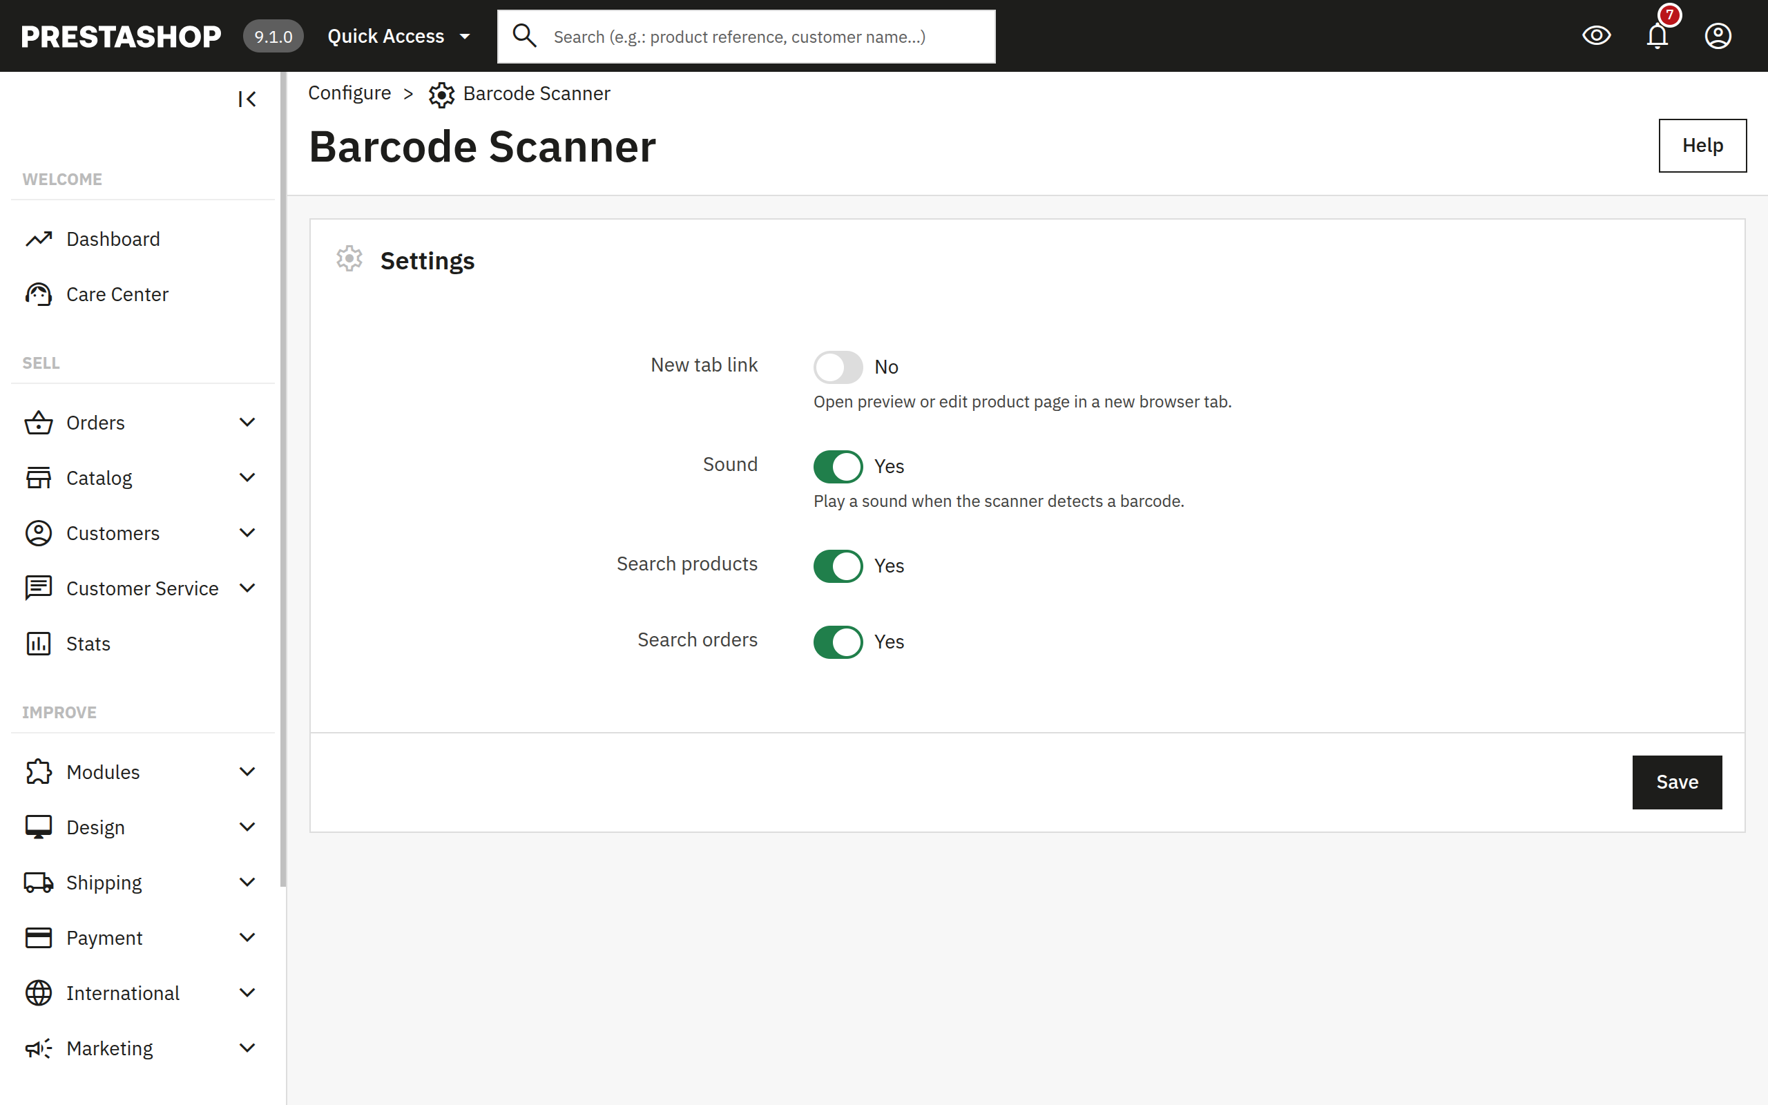Click the Save button
Viewport: 1768px width, 1105px height.
pos(1677,782)
